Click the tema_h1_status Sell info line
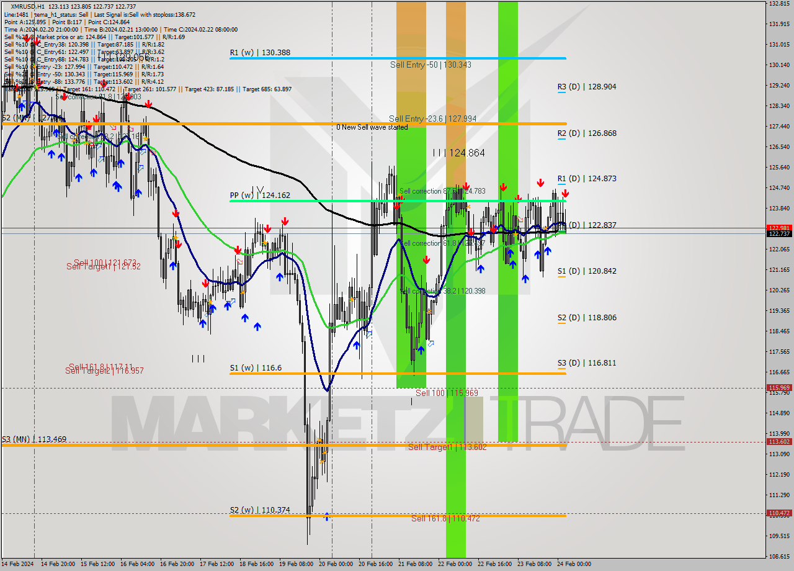Screen dimensions: 794x571 (100, 14)
